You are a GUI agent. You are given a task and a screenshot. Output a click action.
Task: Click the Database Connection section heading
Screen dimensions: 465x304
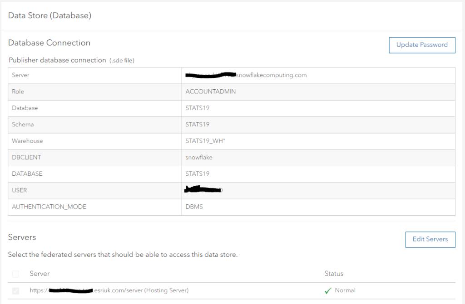click(x=49, y=43)
